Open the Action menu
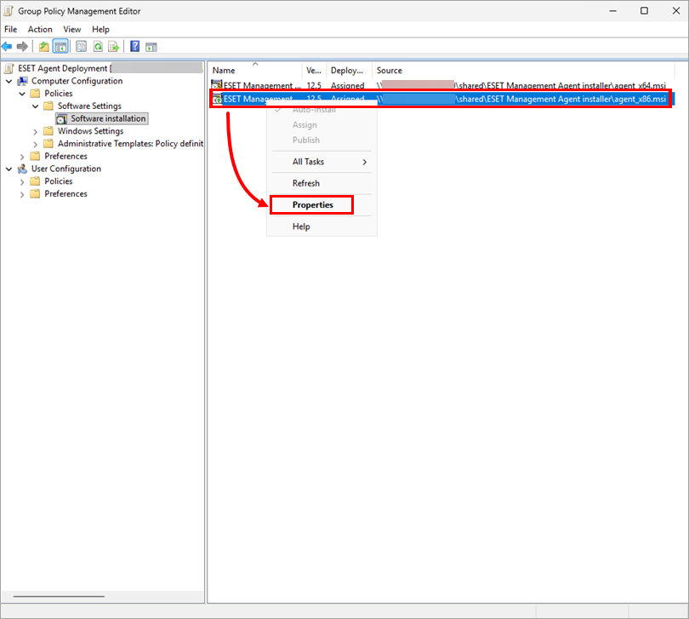The height and width of the screenshot is (619, 689). coord(40,29)
